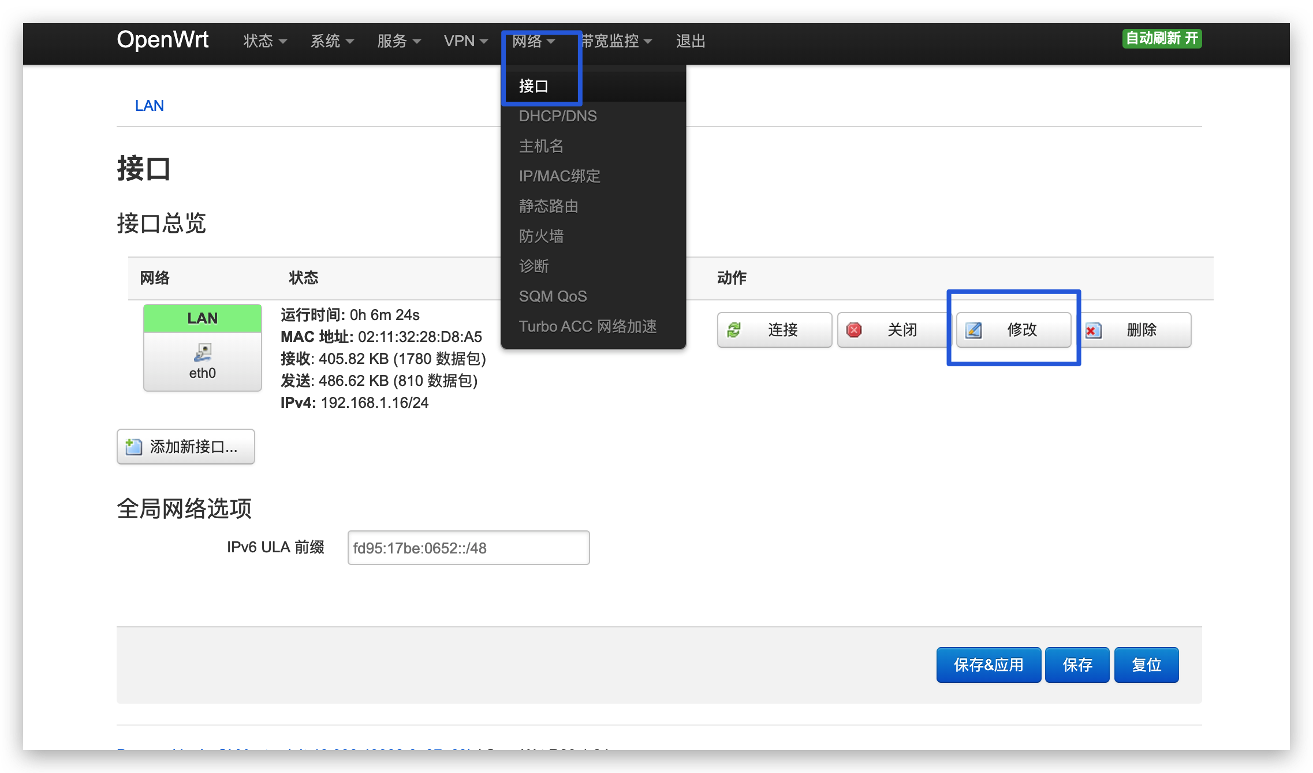Click the pencil edit icon on 修改

973,330
